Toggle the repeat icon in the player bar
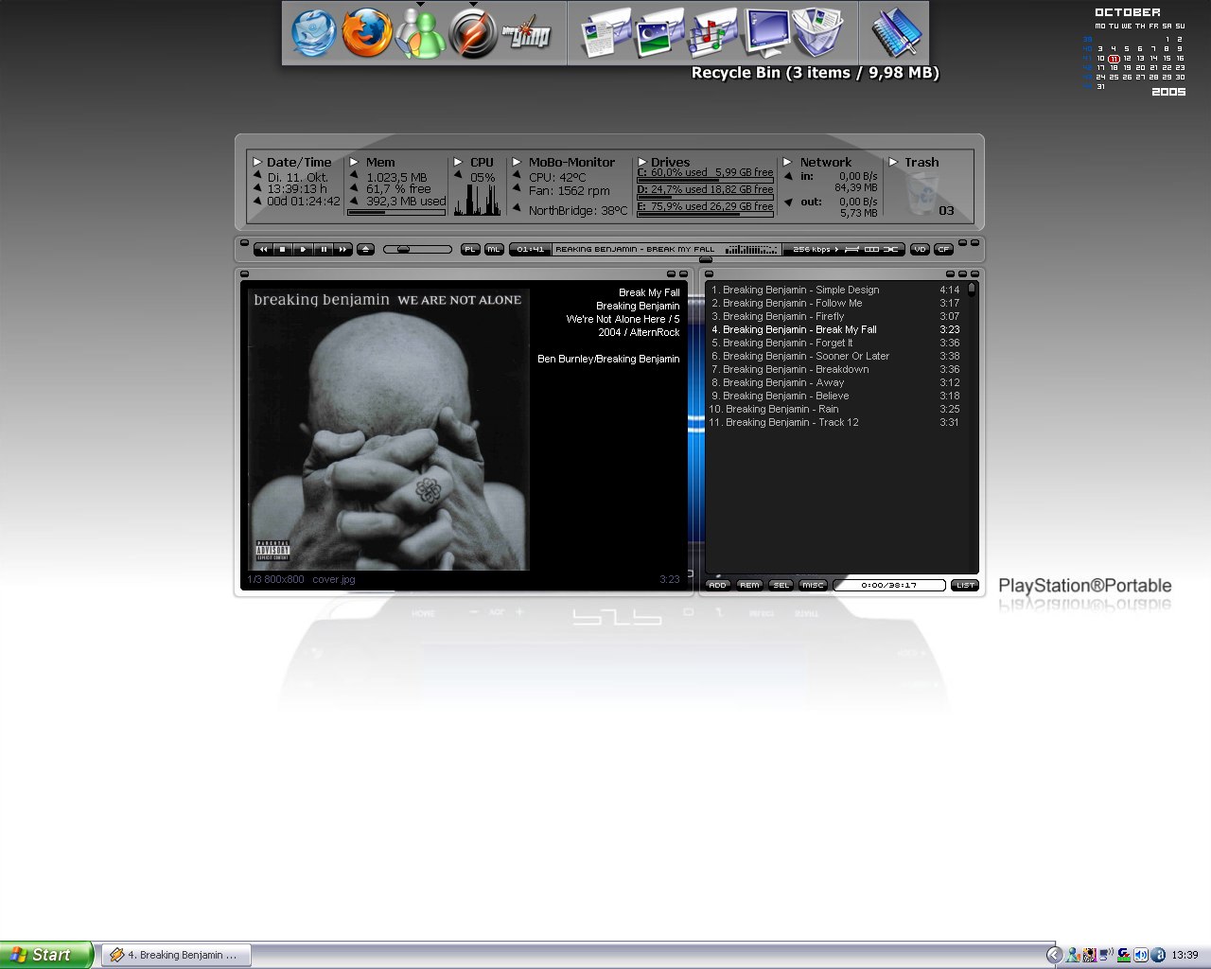Viewport: 1211px width, 969px height. [x=871, y=249]
